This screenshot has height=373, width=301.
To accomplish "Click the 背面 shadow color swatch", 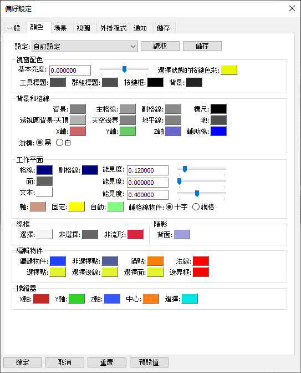I will click(x=182, y=234).
